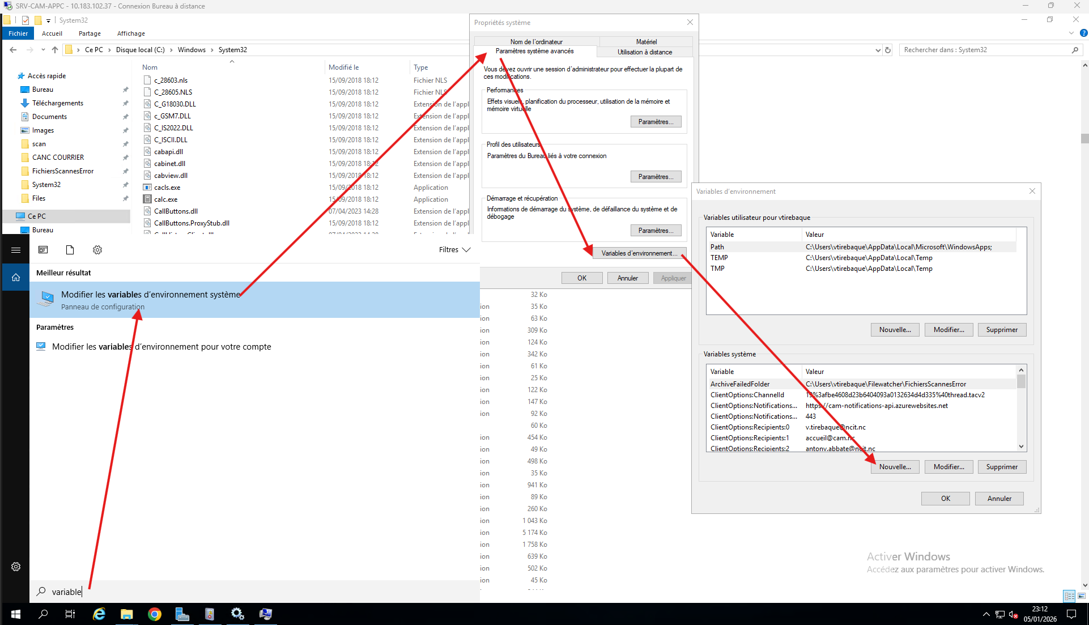
Task: Expand the Filtres dropdown
Action: [x=454, y=250]
